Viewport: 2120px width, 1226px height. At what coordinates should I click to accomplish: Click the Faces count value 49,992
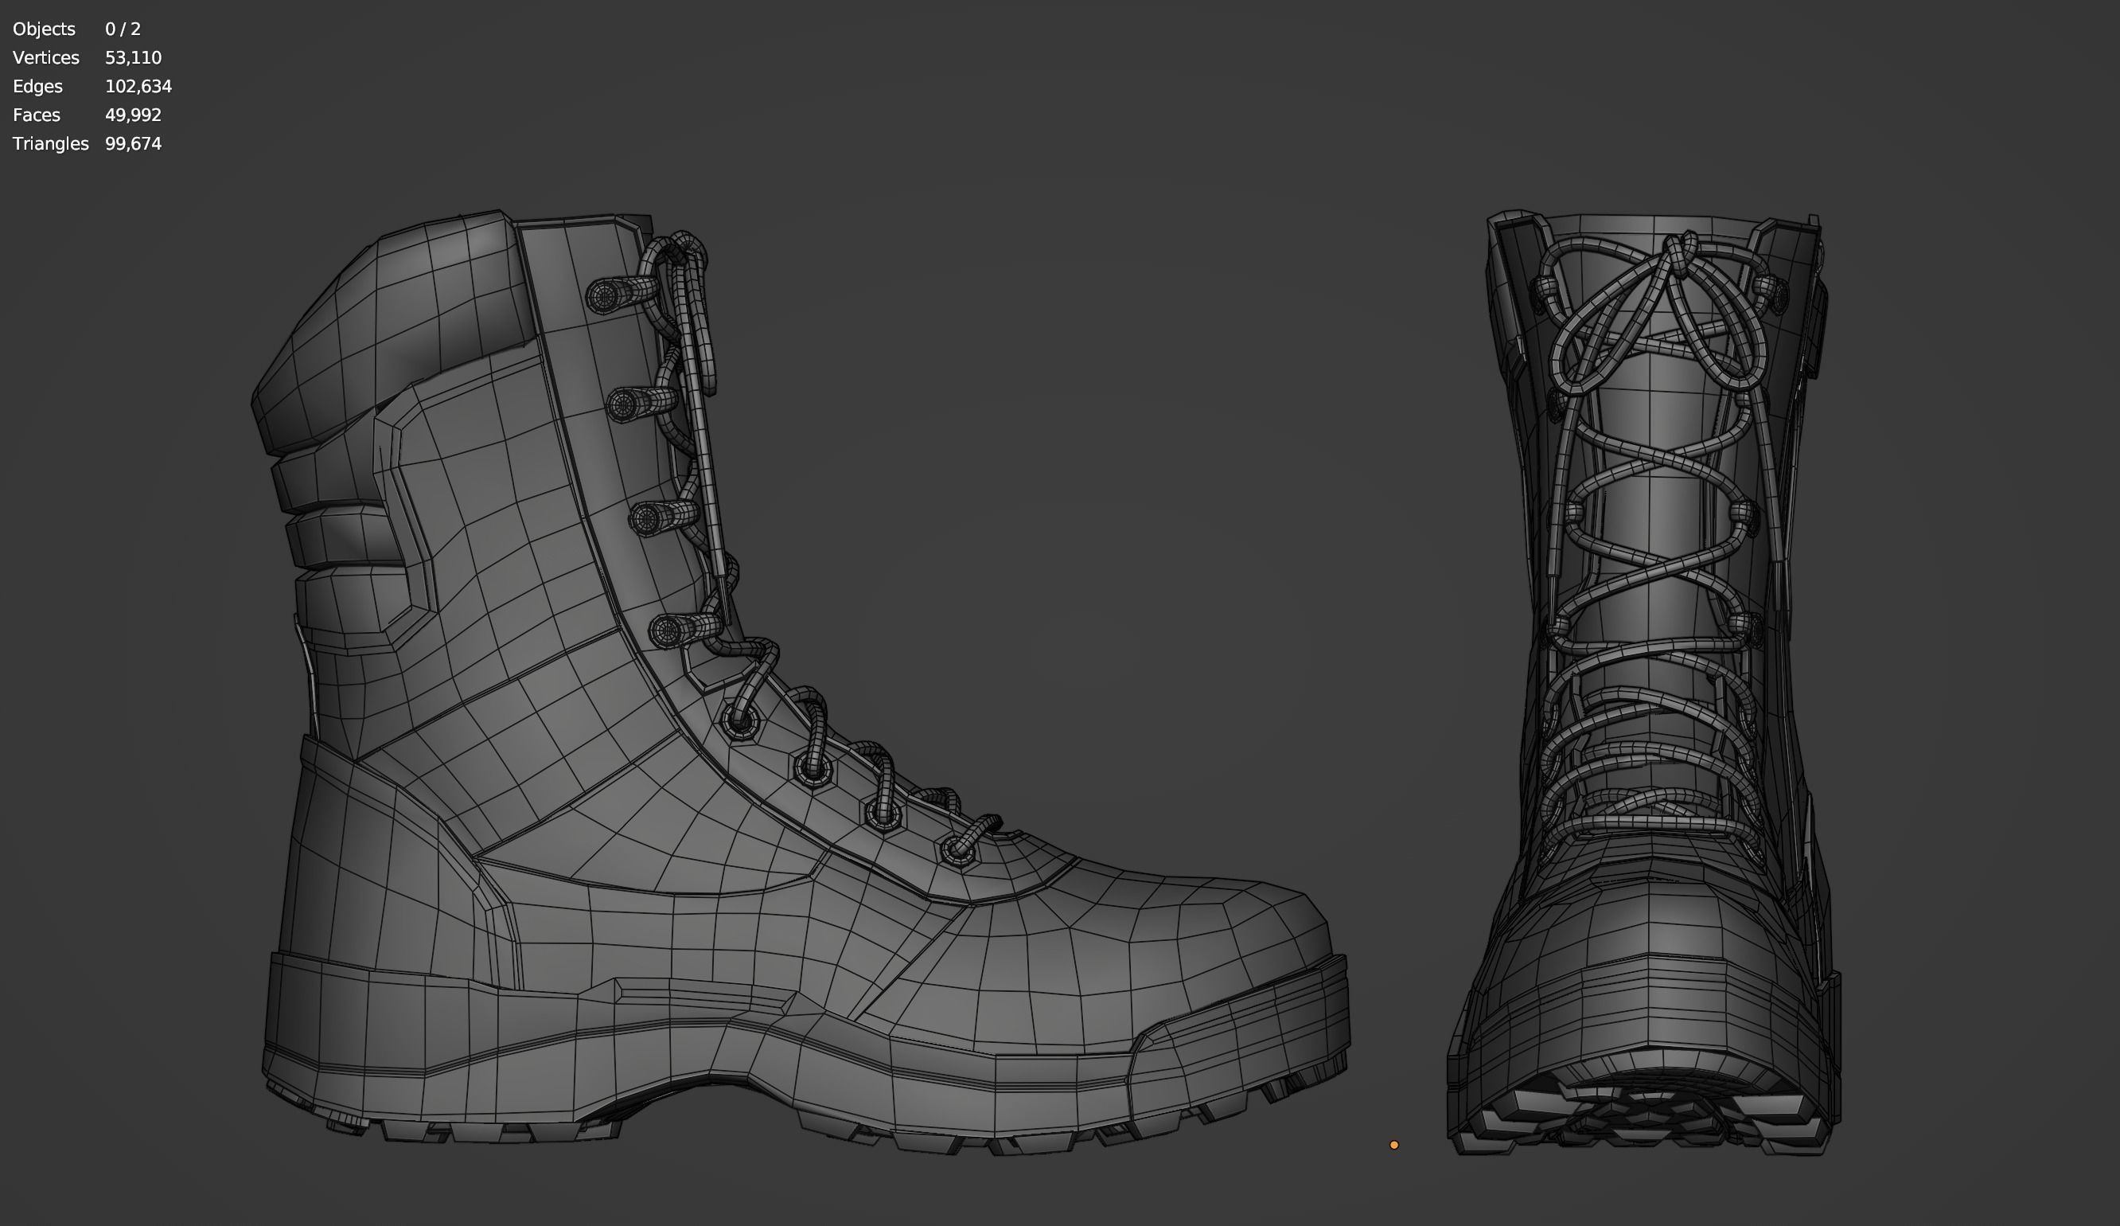[134, 115]
